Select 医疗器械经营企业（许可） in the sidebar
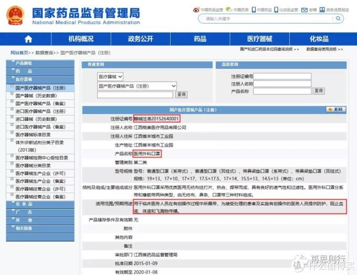 coord(40,189)
